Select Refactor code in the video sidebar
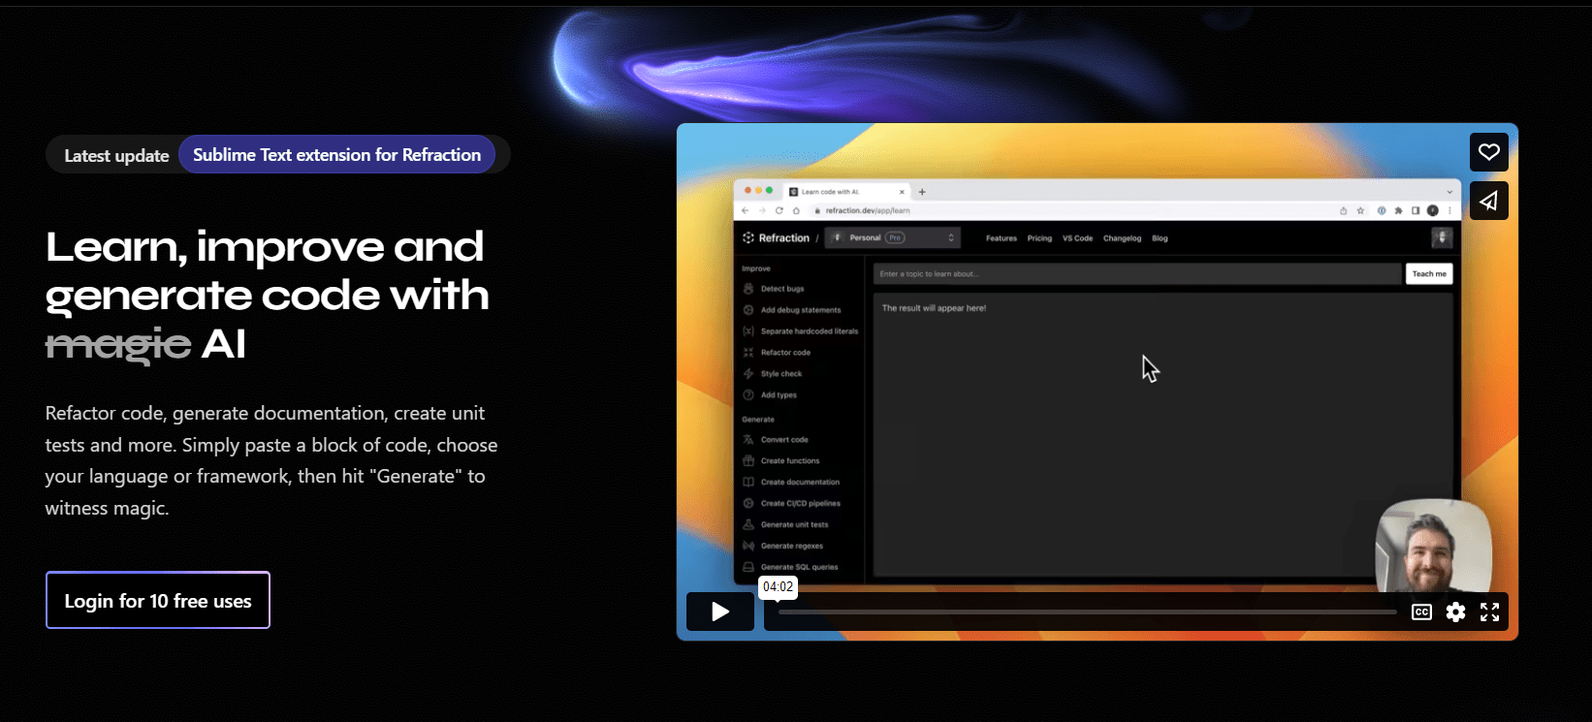 click(785, 353)
